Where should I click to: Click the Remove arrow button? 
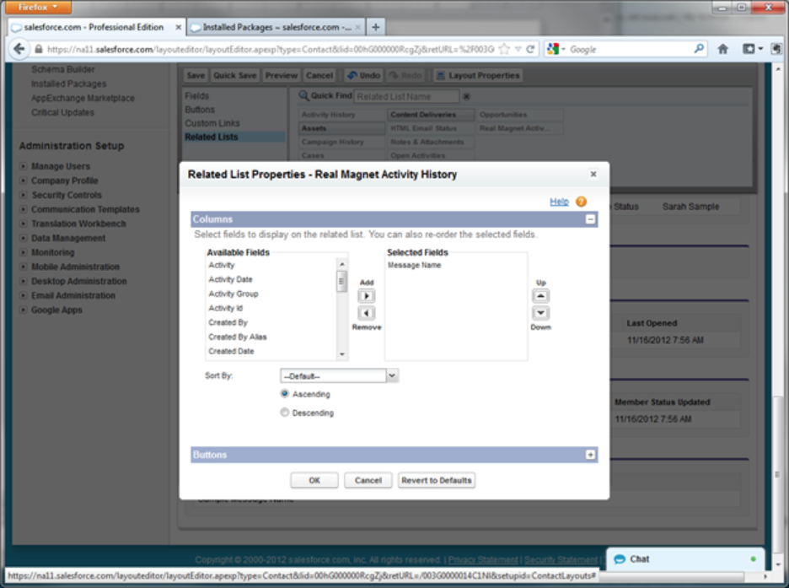click(x=367, y=313)
